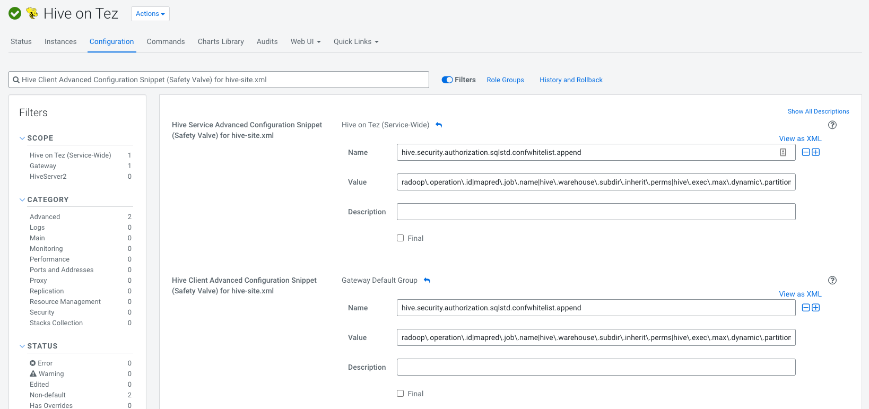
Task: Open the Quick Links menu
Action: [355, 41]
